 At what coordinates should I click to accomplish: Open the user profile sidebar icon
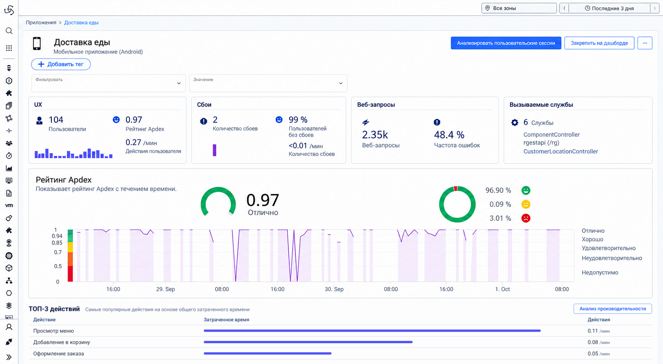(9, 327)
